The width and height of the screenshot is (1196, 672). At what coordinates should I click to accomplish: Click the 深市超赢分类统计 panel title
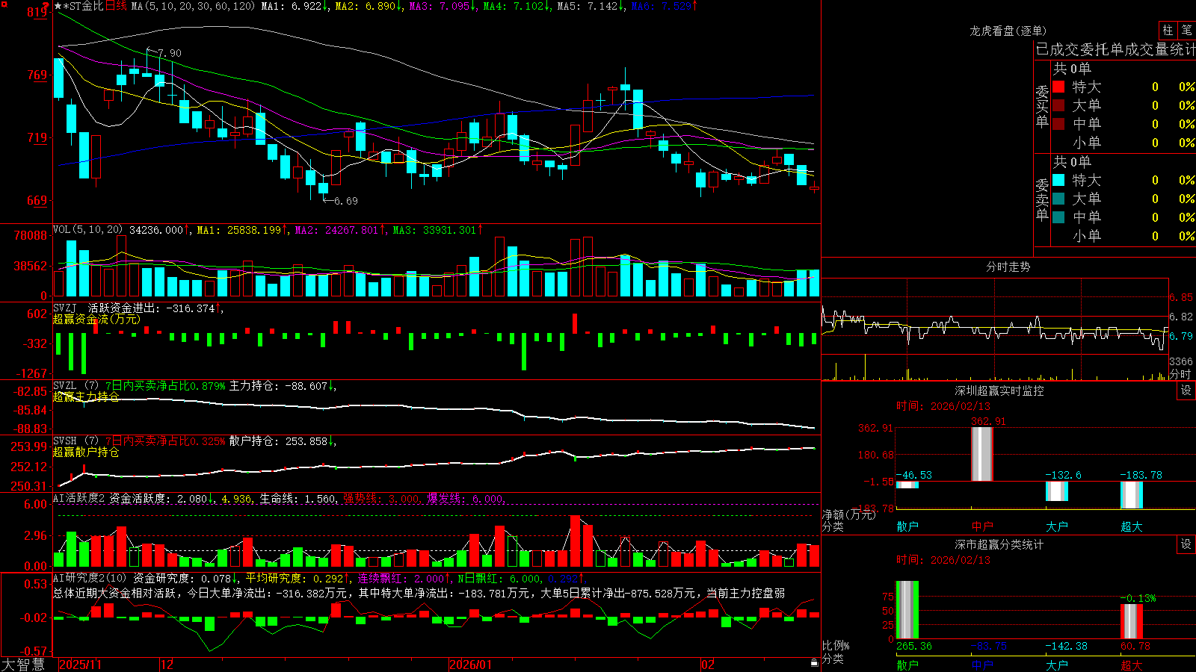[999, 544]
